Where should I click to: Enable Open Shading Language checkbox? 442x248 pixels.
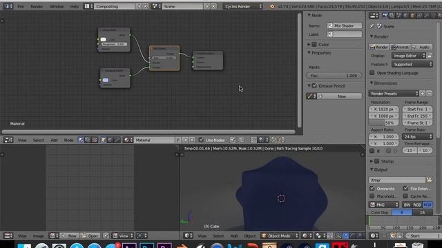pos(372,73)
